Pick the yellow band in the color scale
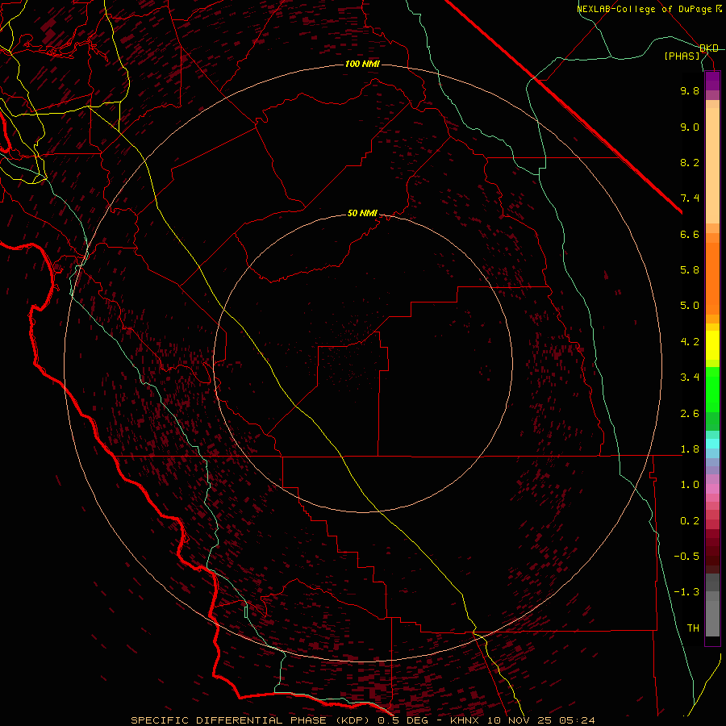 click(712, 345)
